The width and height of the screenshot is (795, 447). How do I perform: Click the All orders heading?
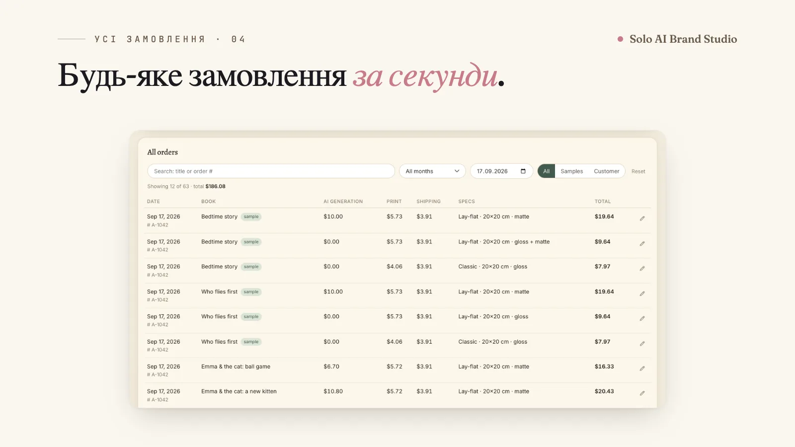click(162, 152)
